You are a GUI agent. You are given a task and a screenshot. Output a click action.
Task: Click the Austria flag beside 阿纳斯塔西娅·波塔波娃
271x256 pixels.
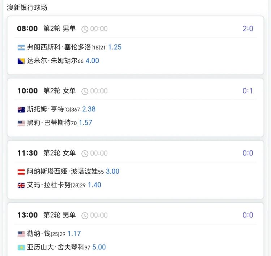point(21,172)
